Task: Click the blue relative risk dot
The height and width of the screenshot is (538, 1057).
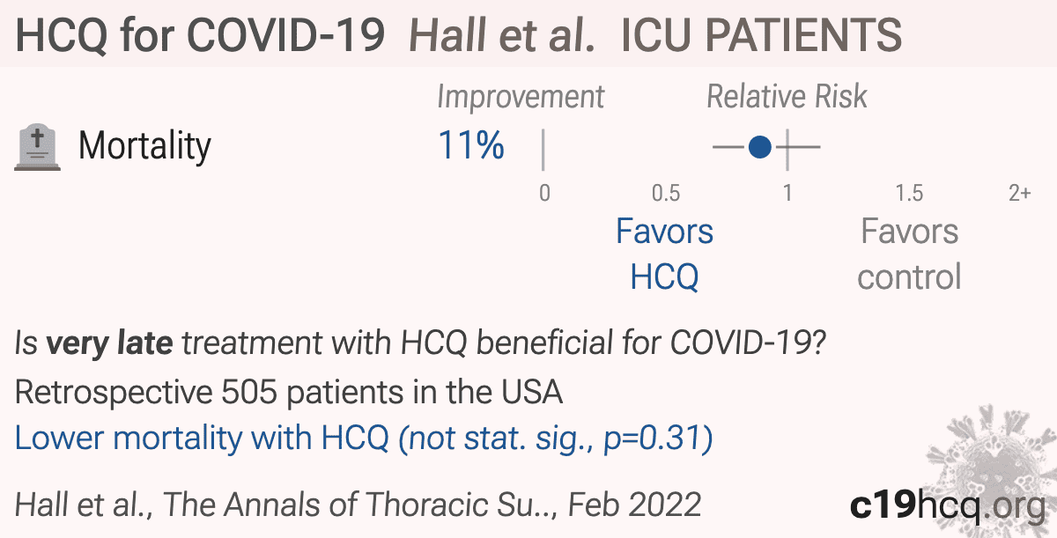Action: pos(760,147)
